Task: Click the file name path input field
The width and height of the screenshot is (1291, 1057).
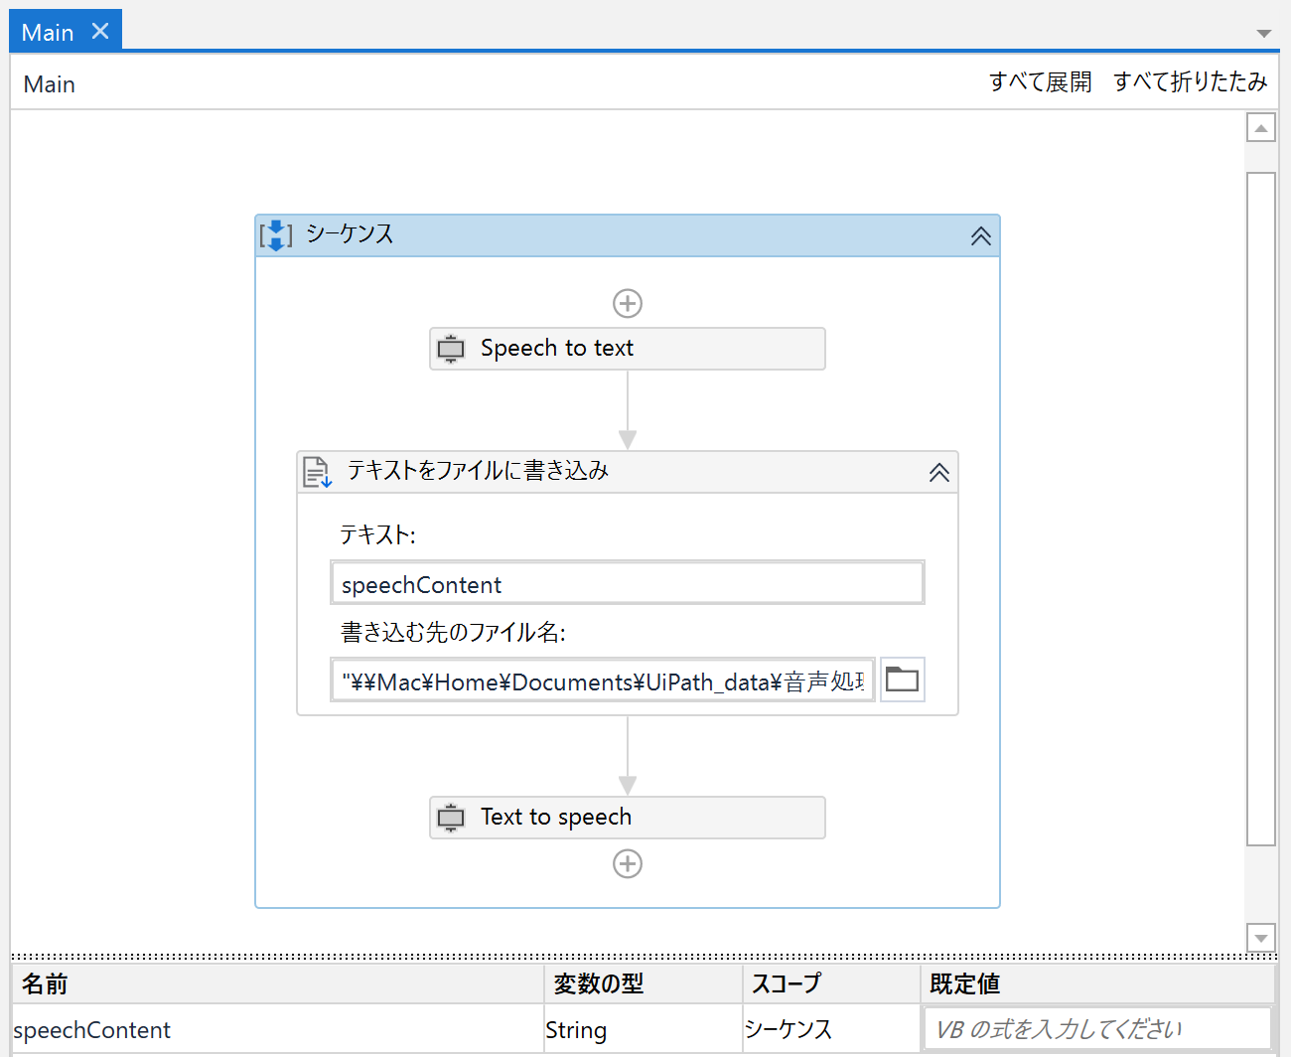Action: click(x=603, y=680)
